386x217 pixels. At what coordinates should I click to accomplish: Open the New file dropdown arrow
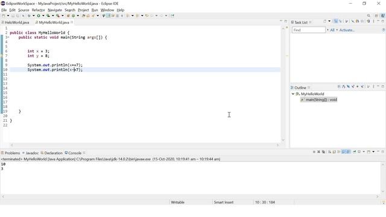click(8, 16)
